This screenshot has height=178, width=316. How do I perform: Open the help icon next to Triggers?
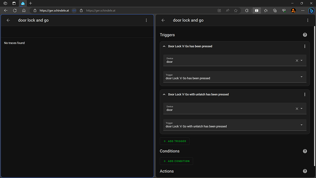(x=305, y=35)
